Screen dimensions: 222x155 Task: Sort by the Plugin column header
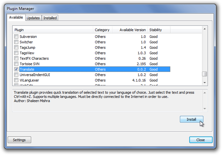click(x=53, y=30)
